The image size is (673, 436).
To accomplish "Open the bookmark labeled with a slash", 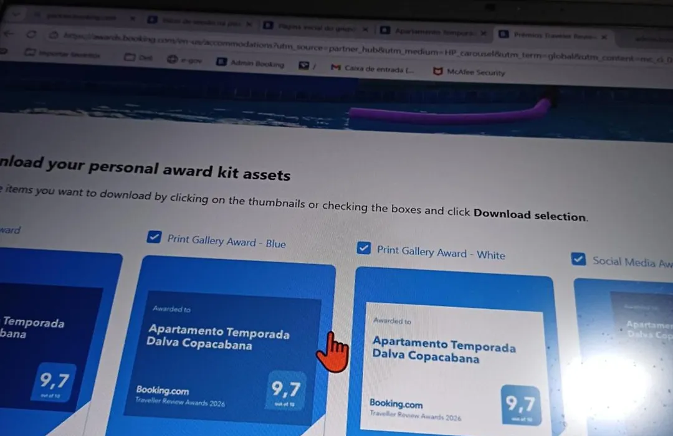I will coord(307,66).
